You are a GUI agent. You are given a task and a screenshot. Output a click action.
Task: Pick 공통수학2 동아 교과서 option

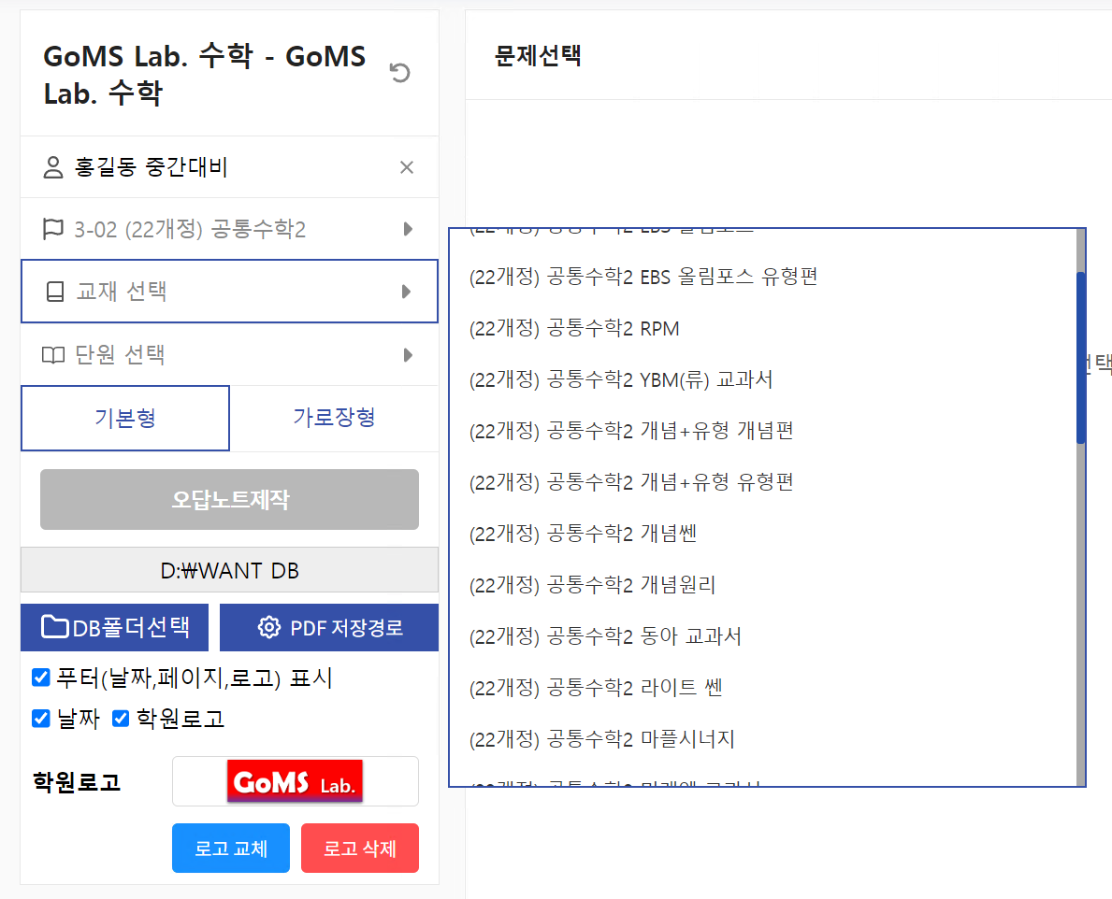tap(763, 636)
